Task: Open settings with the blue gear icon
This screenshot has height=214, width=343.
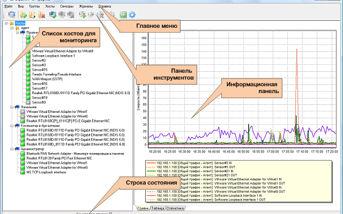Action: click(x=132, y=14)
